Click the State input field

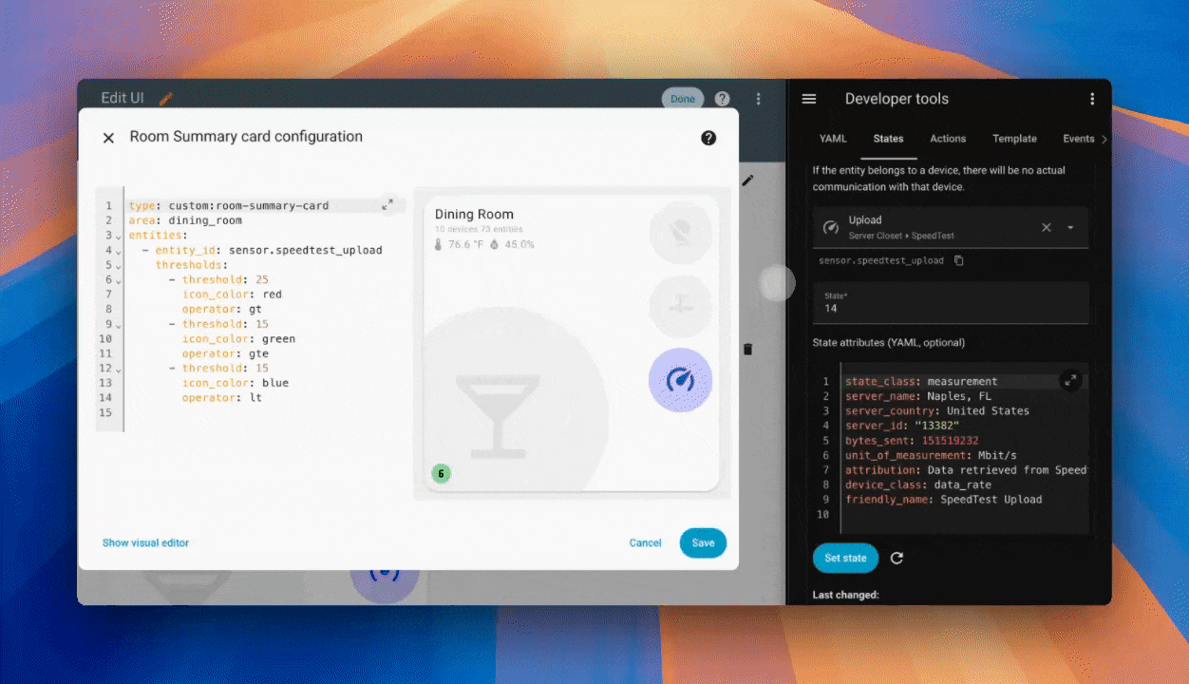pos(950,308)
